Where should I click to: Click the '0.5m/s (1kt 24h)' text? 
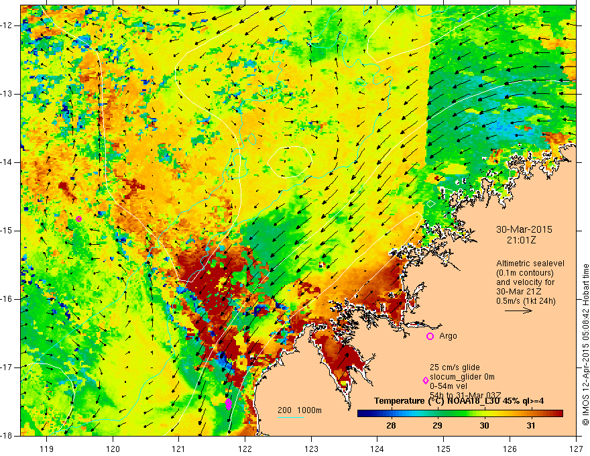[526, 300]
